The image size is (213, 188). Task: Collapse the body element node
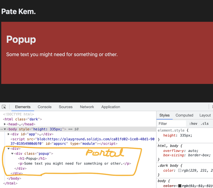(5, 129)
